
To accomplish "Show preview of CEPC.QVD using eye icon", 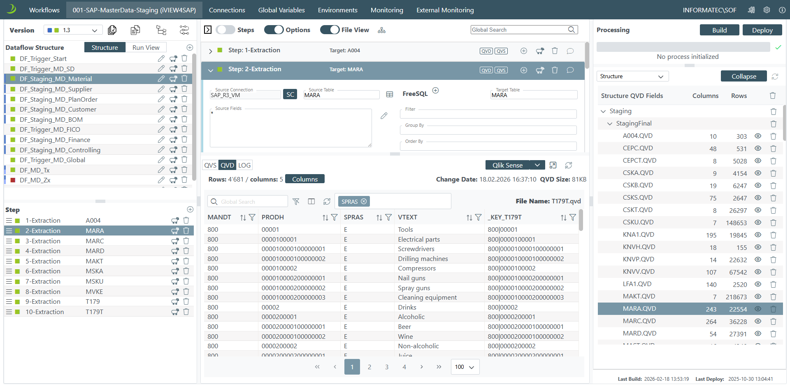I will pos(757,148).
